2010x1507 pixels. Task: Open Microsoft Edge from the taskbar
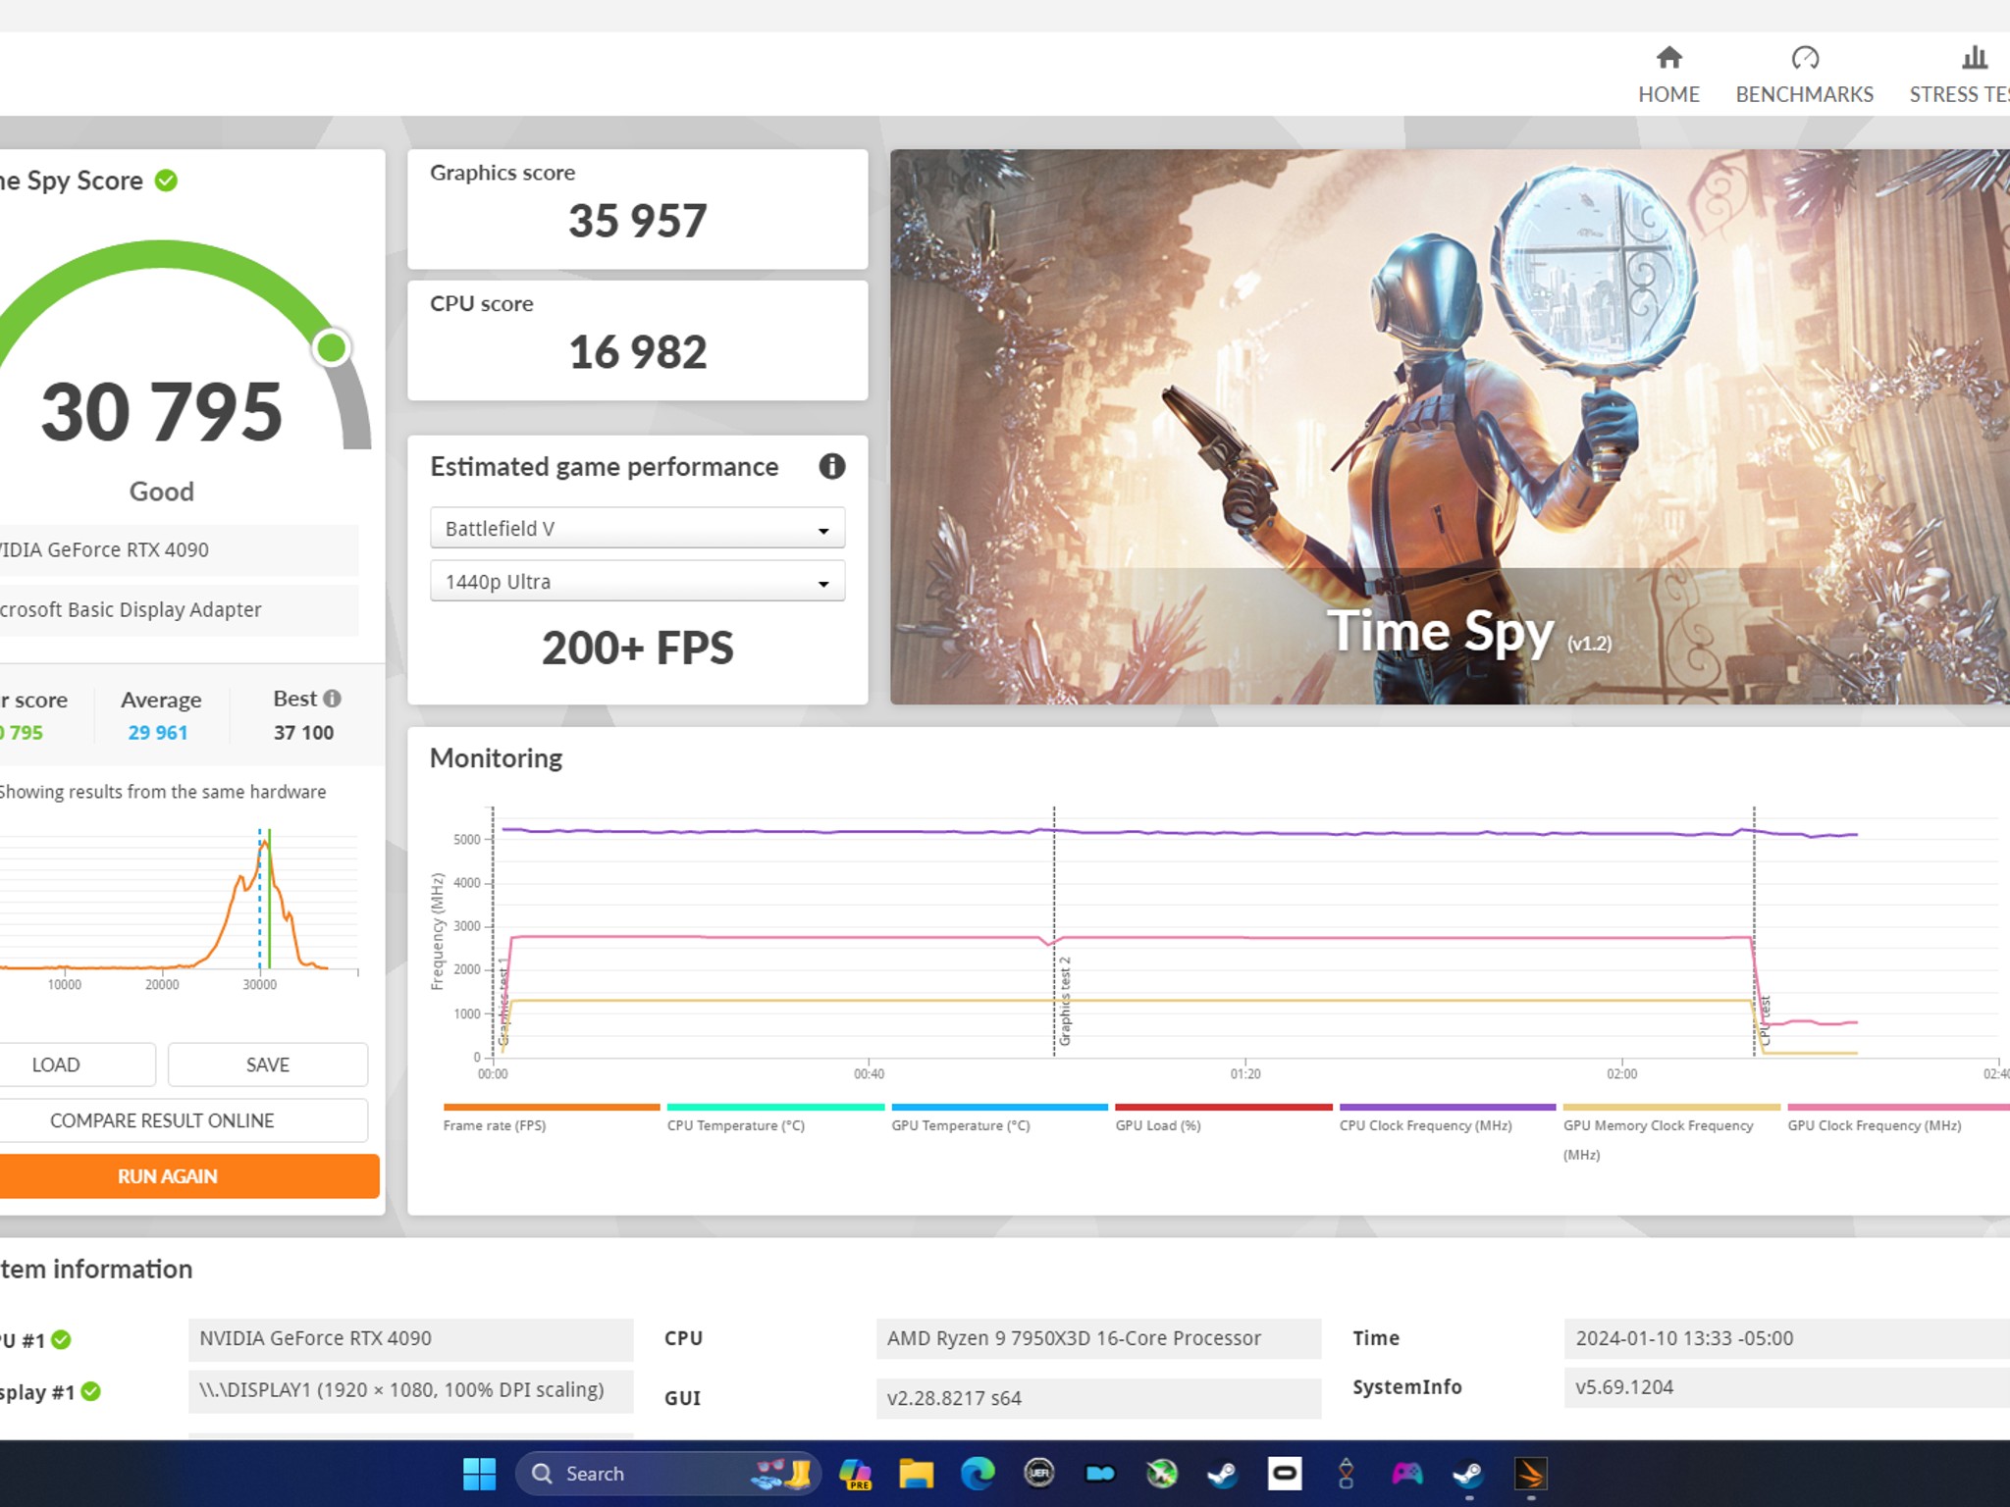coord(979,1474)
